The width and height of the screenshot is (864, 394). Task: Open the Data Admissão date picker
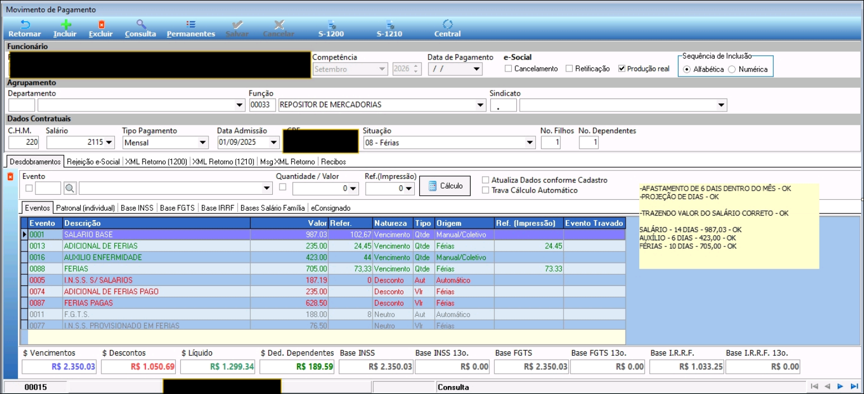coord(274,142)
